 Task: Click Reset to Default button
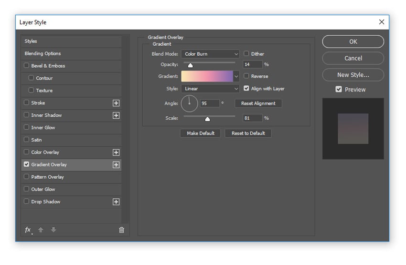click(x=248, y=133)
